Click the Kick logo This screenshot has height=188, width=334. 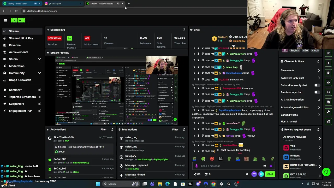[x=18, y=20]
